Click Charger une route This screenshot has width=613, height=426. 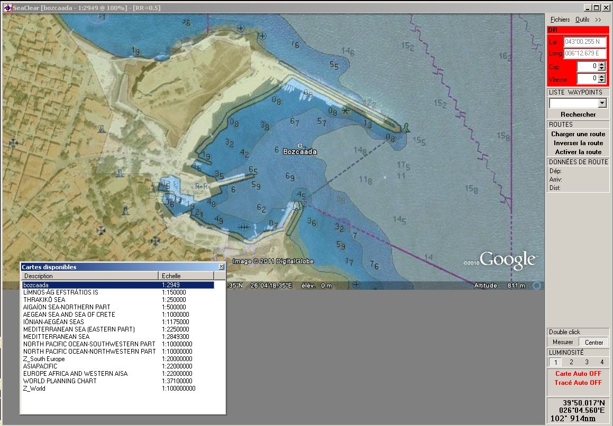coord(578,134)
